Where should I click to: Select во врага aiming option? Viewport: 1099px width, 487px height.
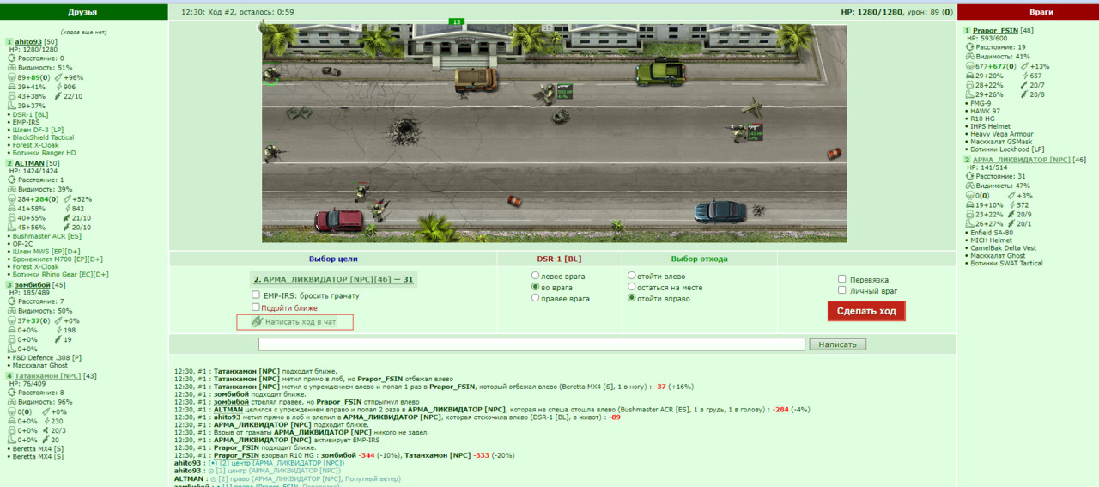[536, 287]
